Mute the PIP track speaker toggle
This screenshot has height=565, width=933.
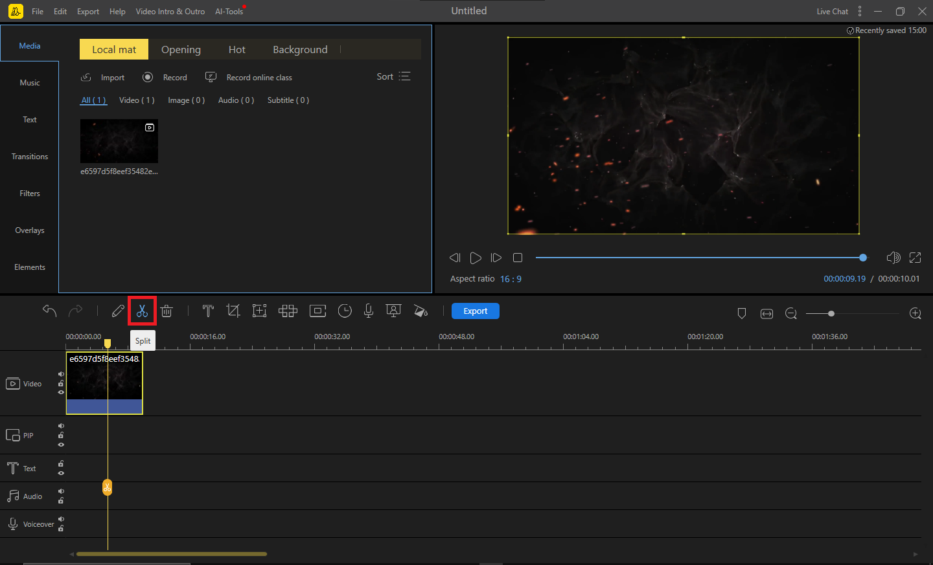61,426
